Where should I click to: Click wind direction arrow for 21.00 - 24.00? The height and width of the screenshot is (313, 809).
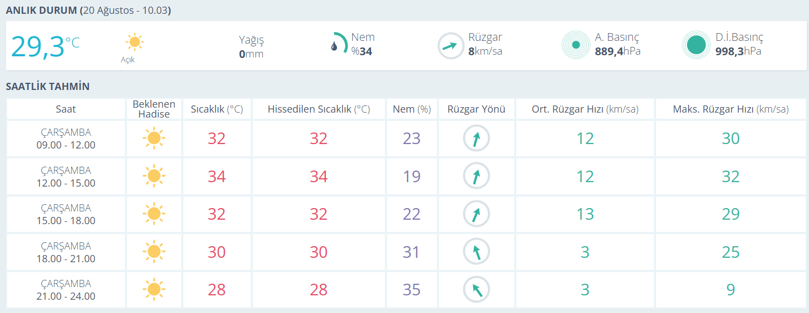coord(476,290)
